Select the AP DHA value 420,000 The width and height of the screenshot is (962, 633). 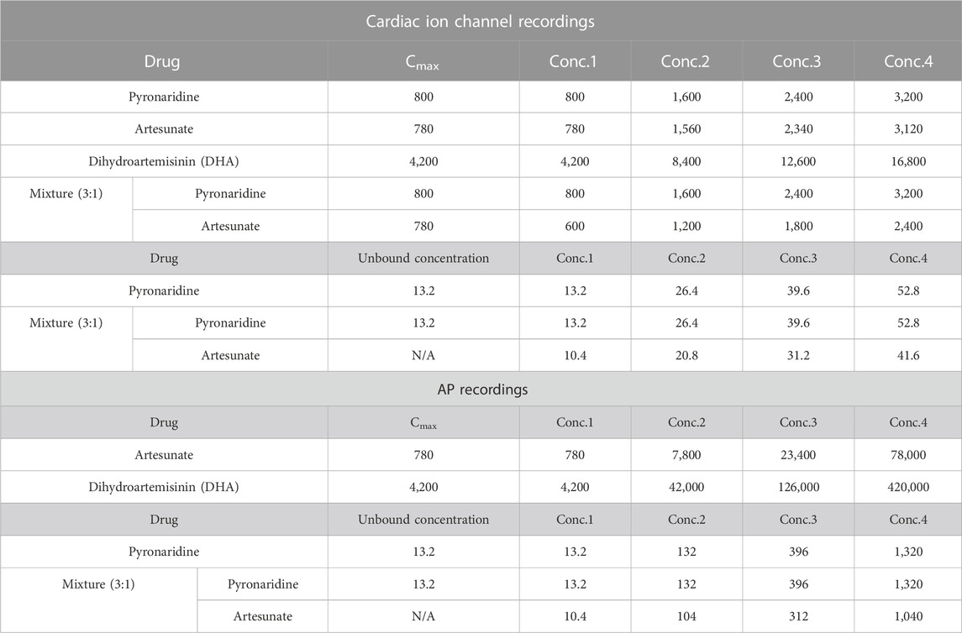(908, 488)
